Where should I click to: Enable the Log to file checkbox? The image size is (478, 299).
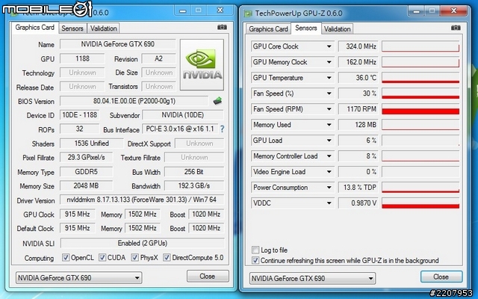click(x=255, y=250)
